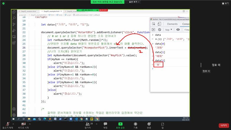
Task: Open VS Code Explorer view
Action: [x=14, y=12]
